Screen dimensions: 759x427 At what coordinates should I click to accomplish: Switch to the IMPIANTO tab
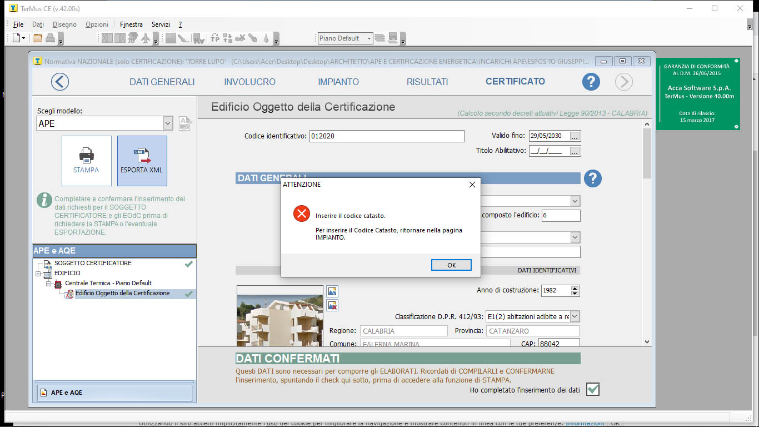[338, 82]
